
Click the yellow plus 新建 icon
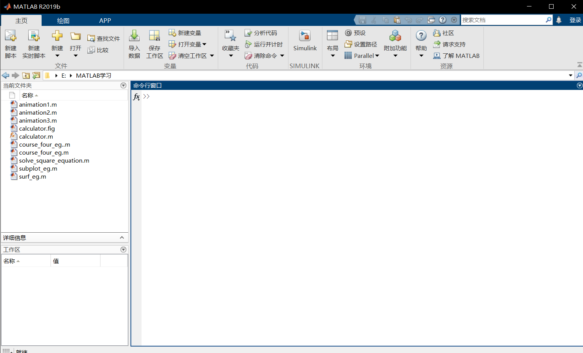[57, 36]
